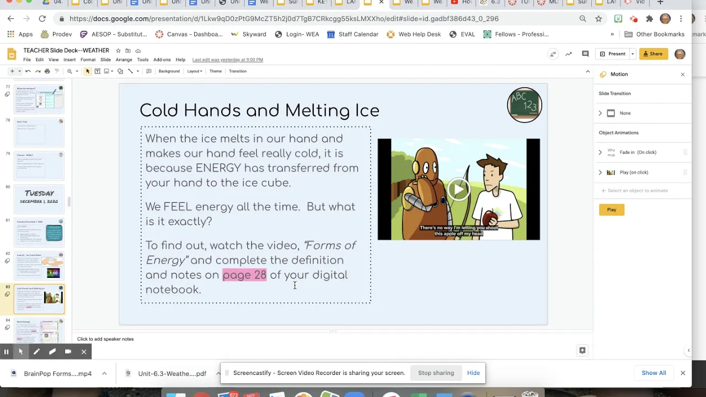Play the embedded BrainPop video

[x=458, y=189]
